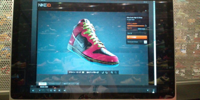The image size is (200, 100).
Task: Click the vertical page scrollbar
Action: [155, 43]
